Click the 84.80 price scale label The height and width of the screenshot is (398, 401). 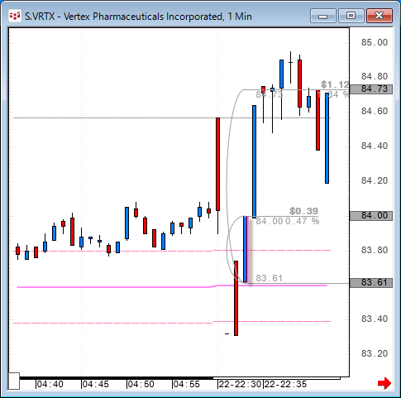[x=375, y=76]
